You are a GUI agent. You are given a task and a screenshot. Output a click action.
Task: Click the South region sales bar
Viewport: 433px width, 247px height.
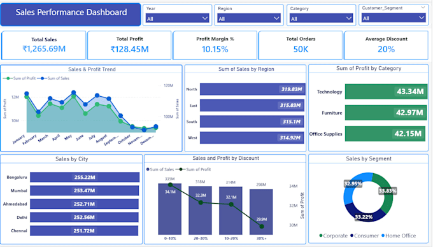pyautogui.click(x=252, y=122)
